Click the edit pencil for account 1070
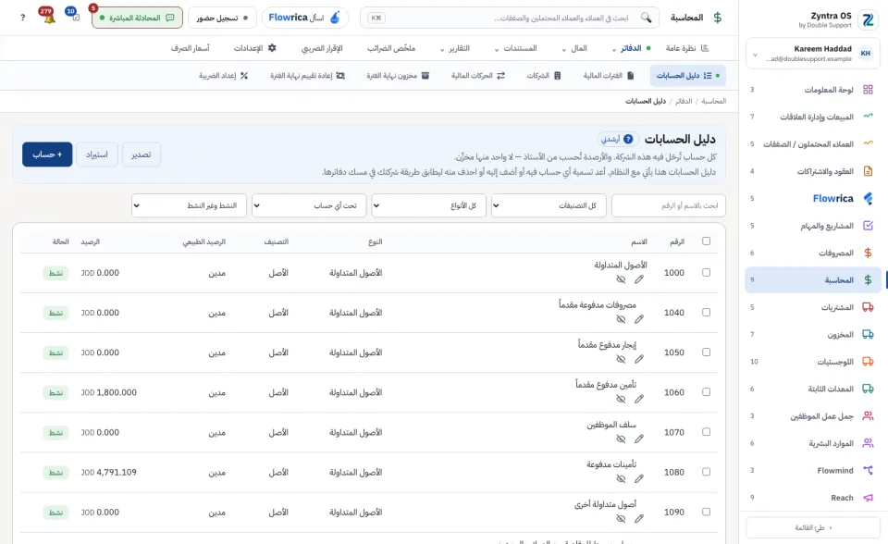888x544 pixels. 639,439
